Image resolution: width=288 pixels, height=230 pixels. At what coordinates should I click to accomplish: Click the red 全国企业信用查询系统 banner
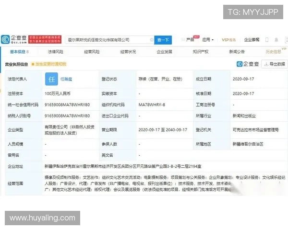pos(45,39)
